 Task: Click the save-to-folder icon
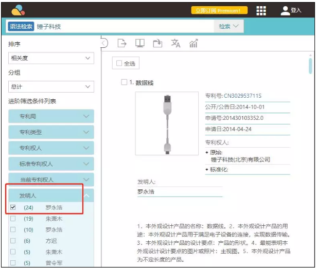157,43
